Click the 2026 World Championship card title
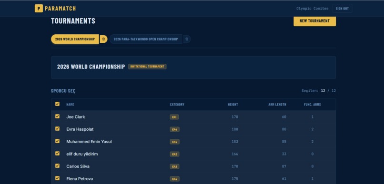This screenshot has height=184, width=384. tap(91, 67)
